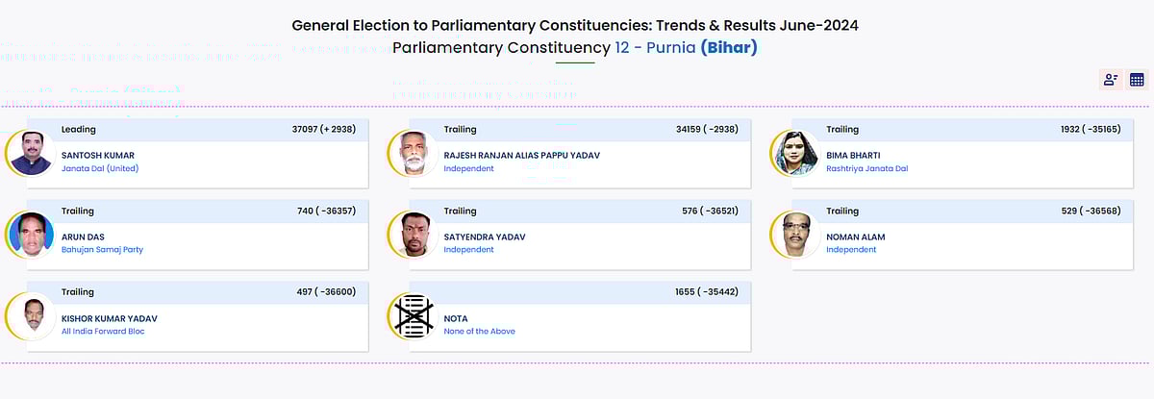Click Santosh Kumar's candidate photo
The image size is (1154, 399).
34,154
